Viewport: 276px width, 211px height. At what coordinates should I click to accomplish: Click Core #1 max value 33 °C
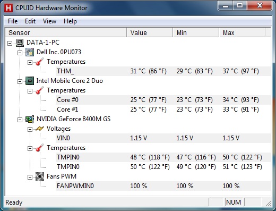point(240,109)
